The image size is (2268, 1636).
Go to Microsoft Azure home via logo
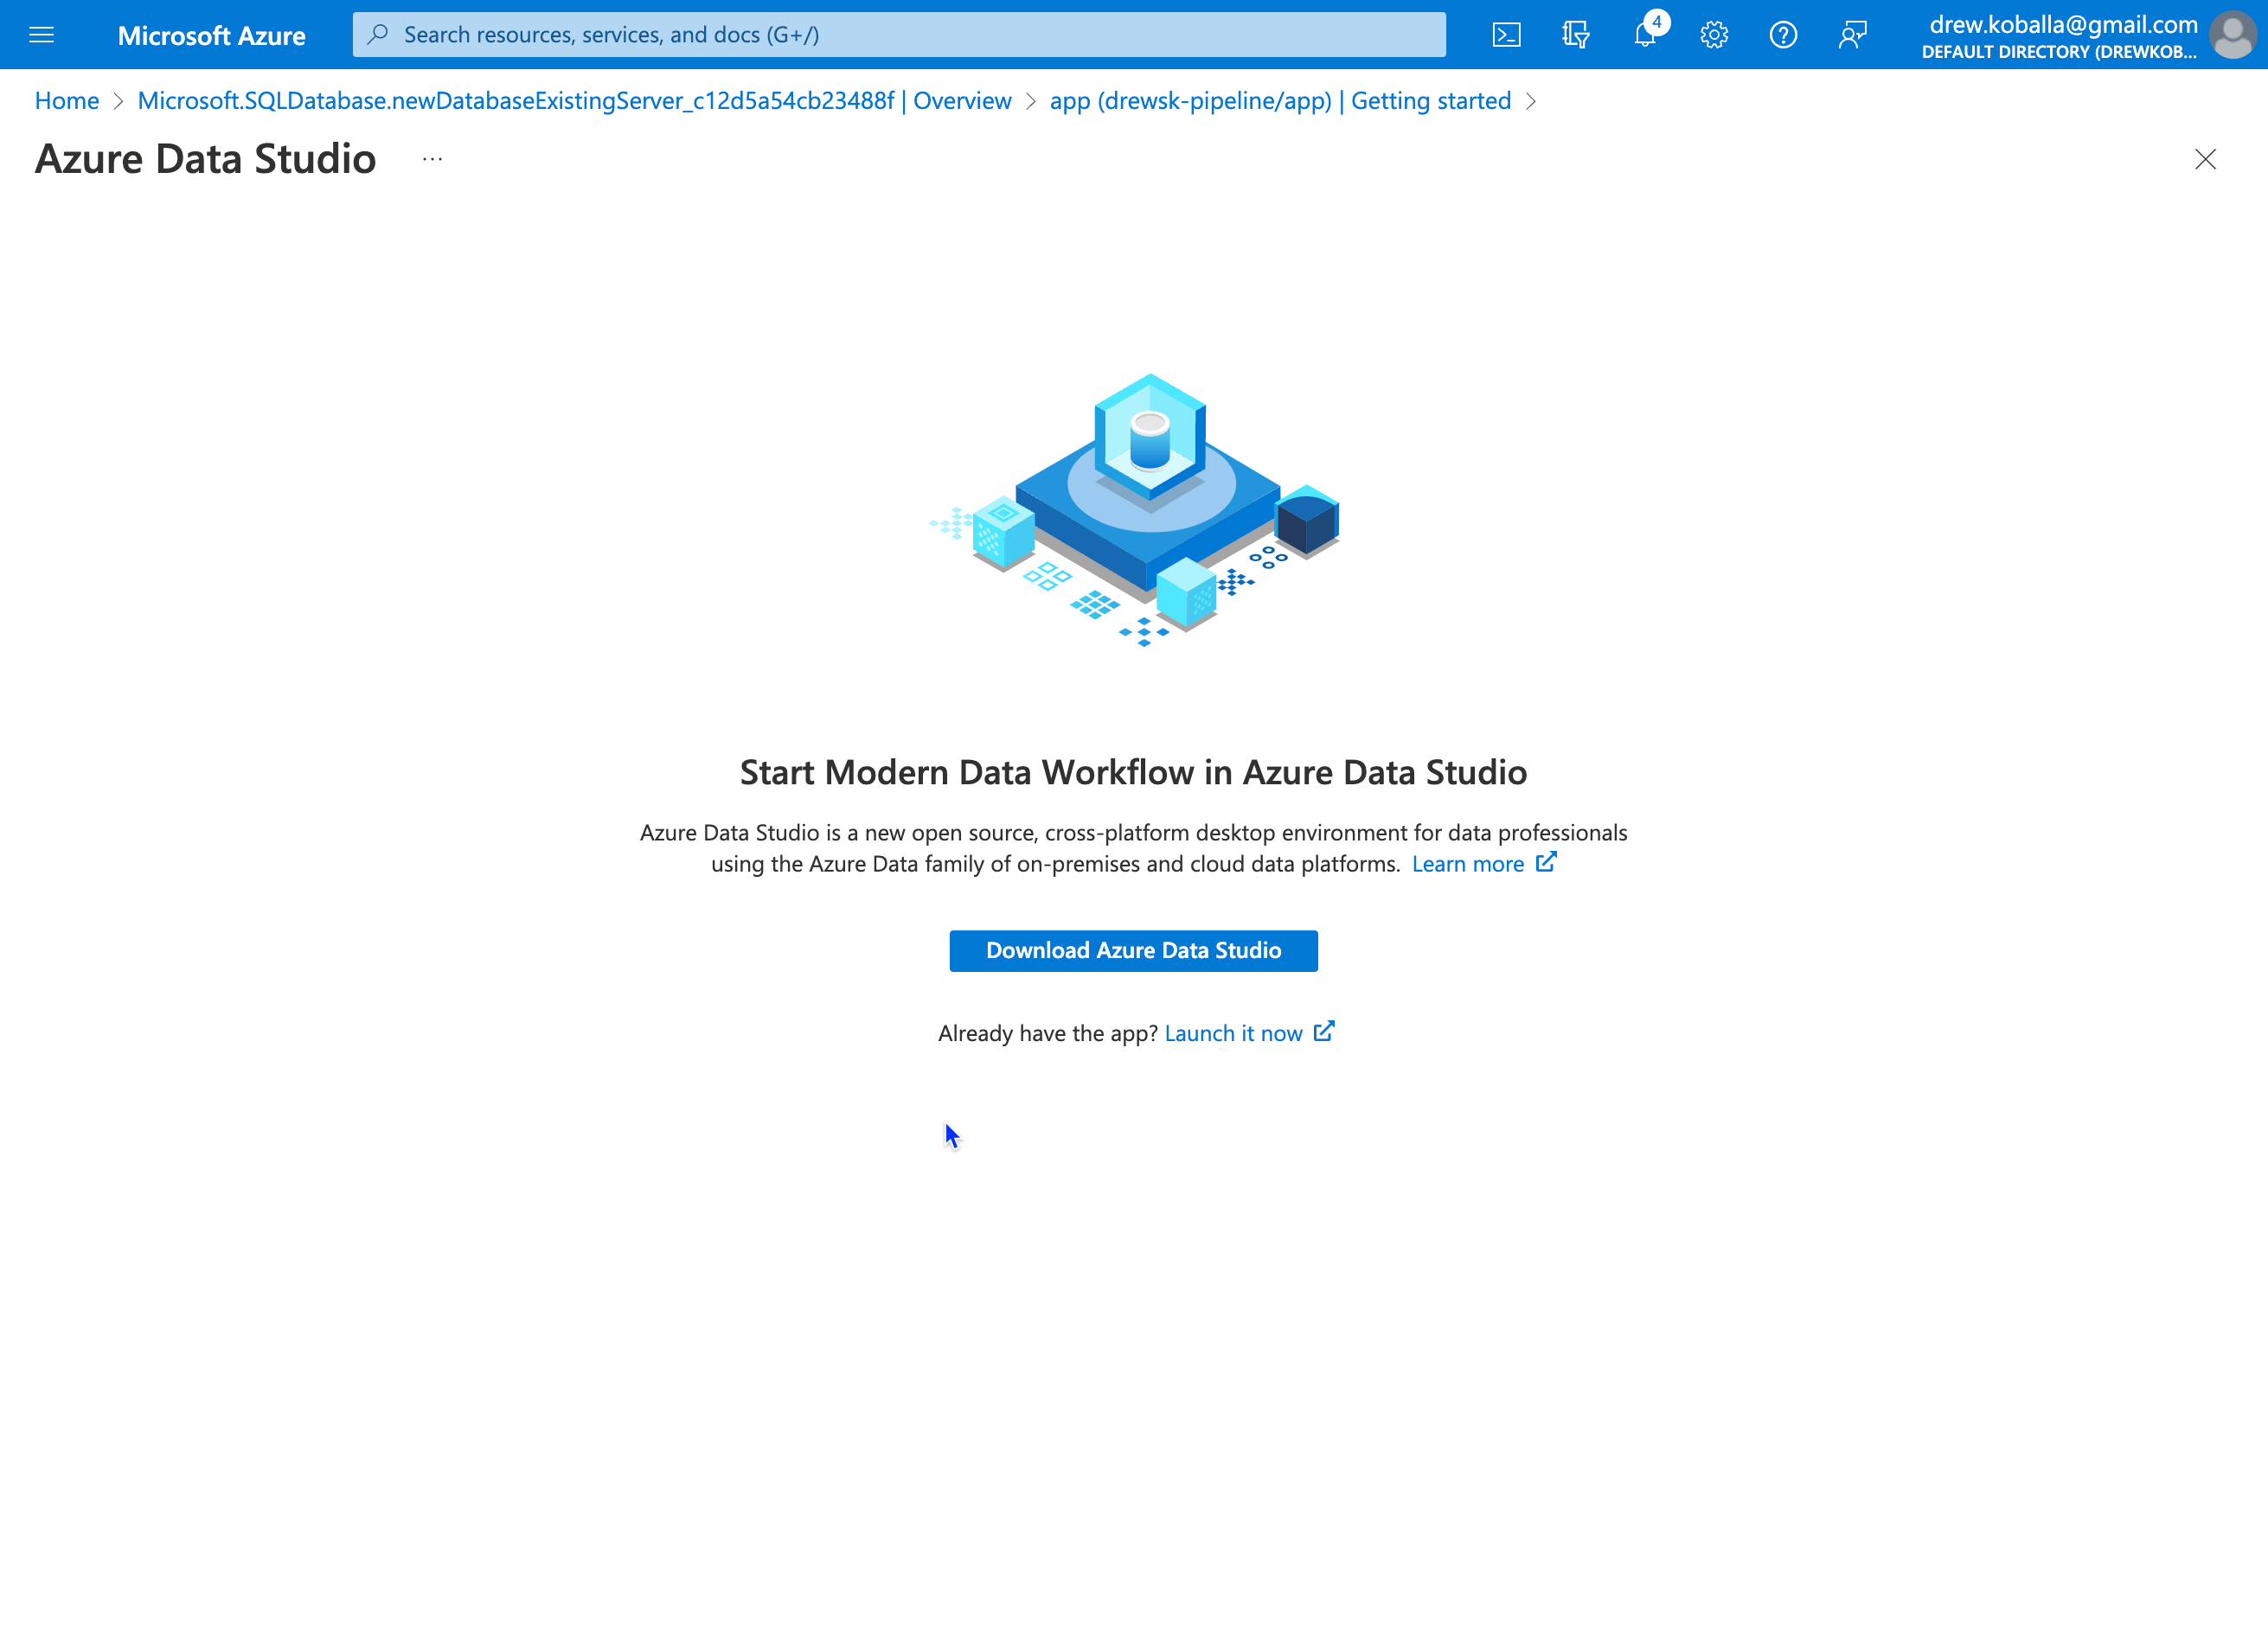click(x=212, y=35)
